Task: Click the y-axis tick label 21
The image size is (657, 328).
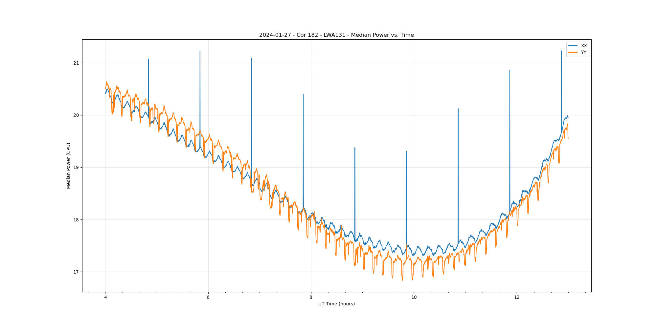Action: [x=77, y=63]
